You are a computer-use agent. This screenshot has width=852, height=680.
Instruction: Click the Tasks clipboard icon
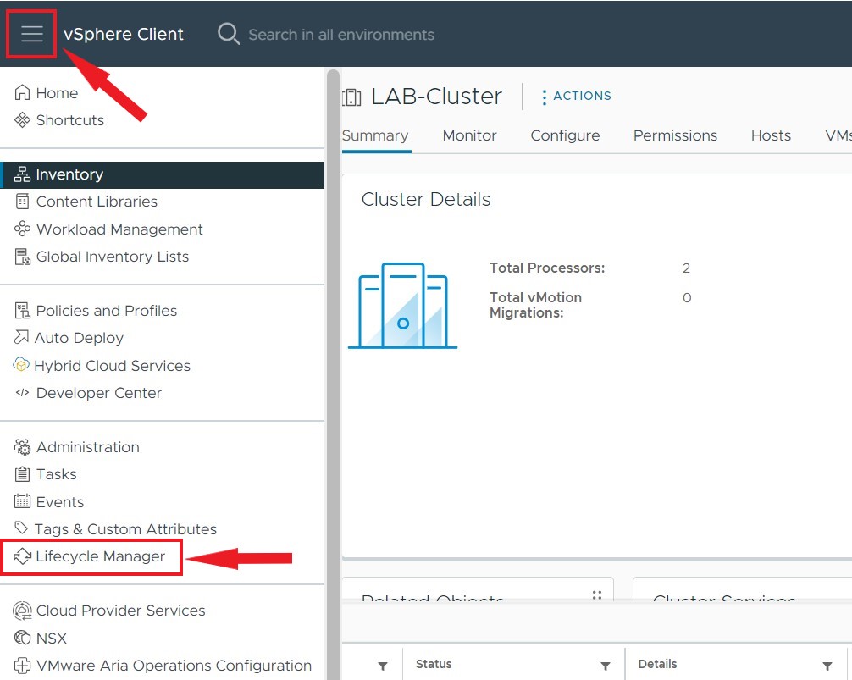[x=22, y=474]
